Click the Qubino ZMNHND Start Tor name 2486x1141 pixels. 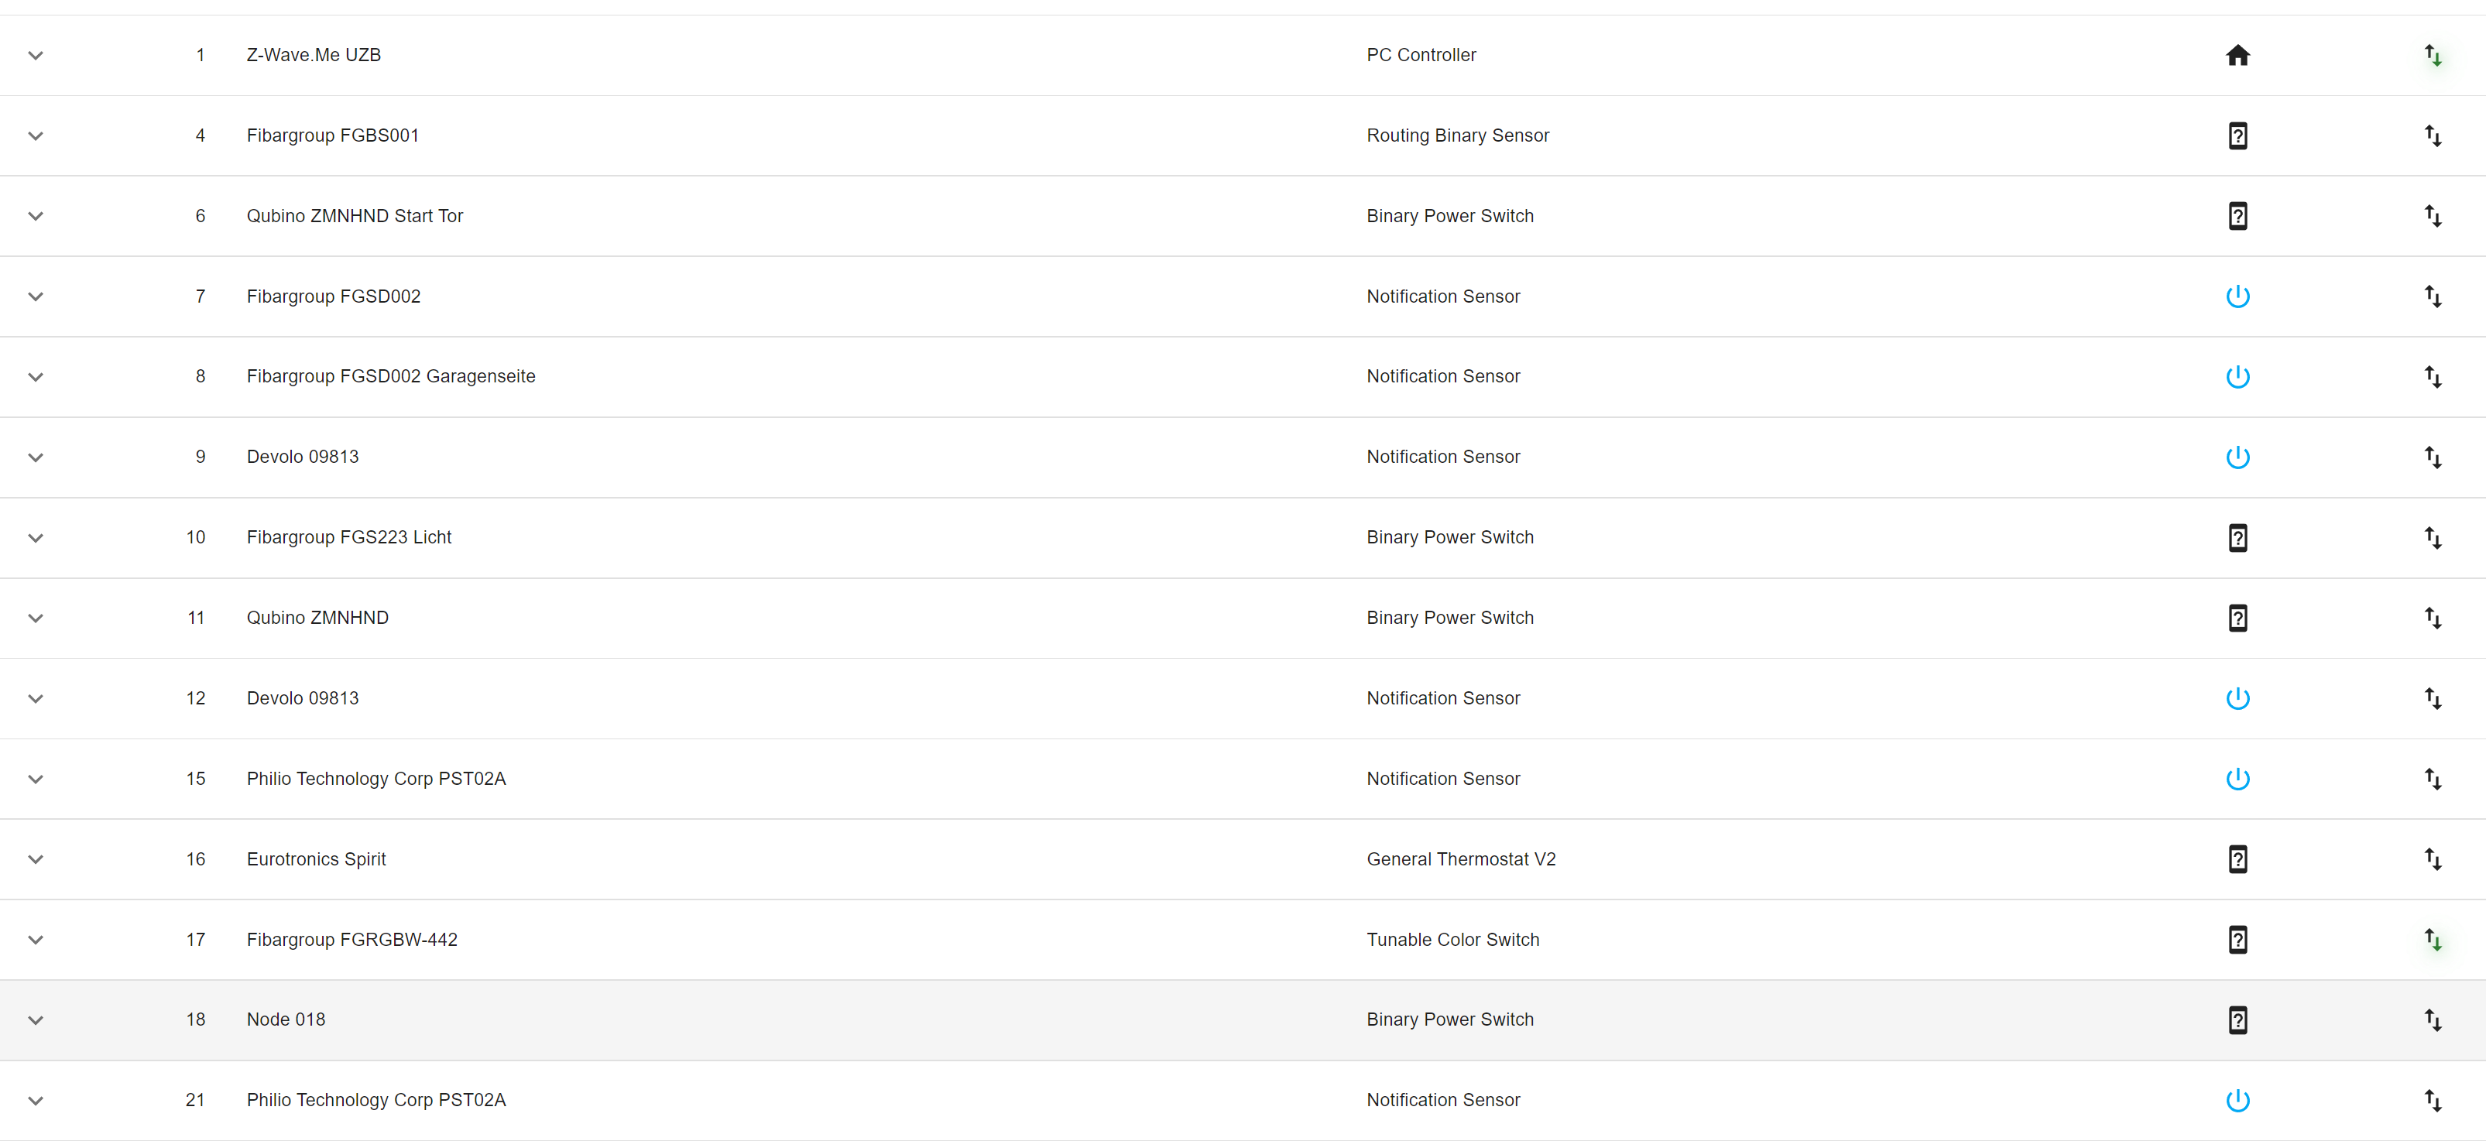click(x=354, y=216)
